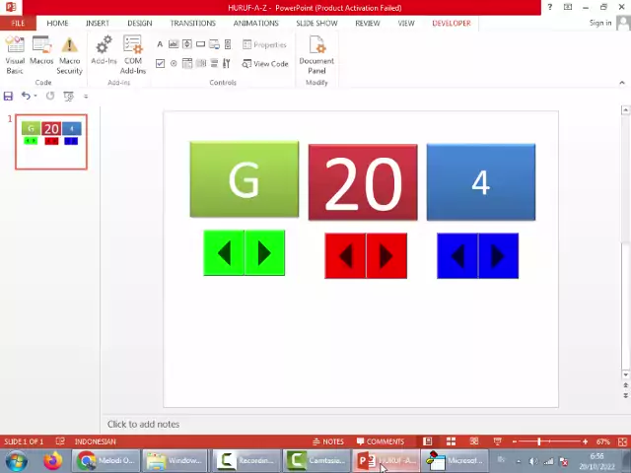Screen dimensions: 631x473
Task: Switch to the Animations tab
Action: 255,23
